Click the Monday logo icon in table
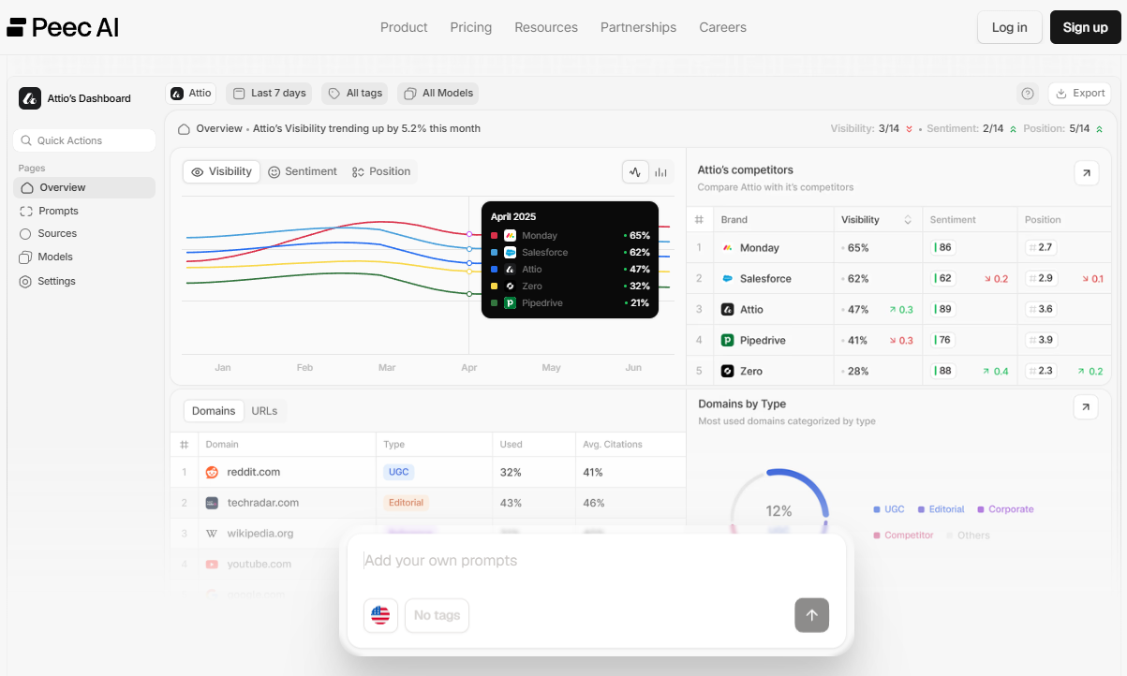This screenshot has height=676, width=1127. point(727,248)
